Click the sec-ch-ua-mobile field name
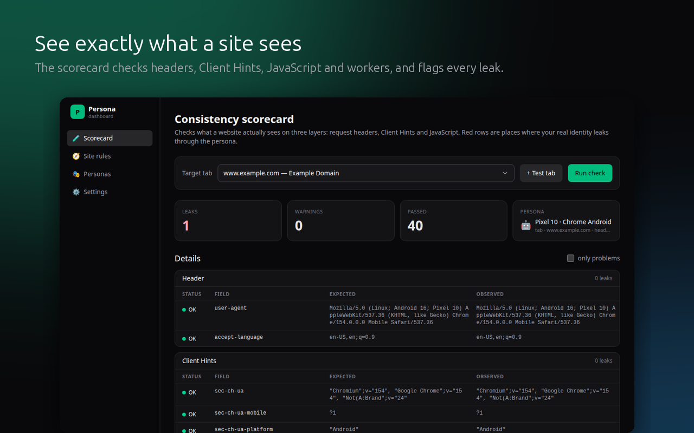Viewport: 694px width, 433px height. [240, 413]
